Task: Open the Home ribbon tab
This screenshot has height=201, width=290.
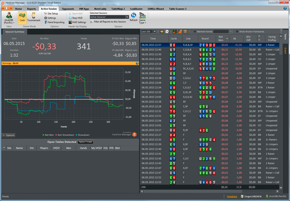Action: [19, 9]
